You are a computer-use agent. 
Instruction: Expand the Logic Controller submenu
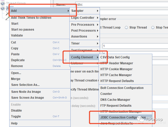(x=85, y=18)
